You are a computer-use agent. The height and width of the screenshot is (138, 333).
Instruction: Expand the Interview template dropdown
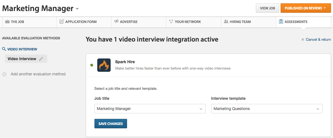(x=267, y=109)
